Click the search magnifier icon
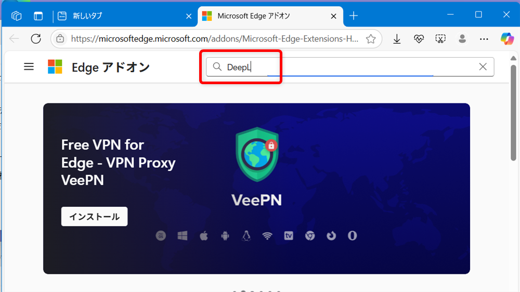 click(x=217, y=67)
